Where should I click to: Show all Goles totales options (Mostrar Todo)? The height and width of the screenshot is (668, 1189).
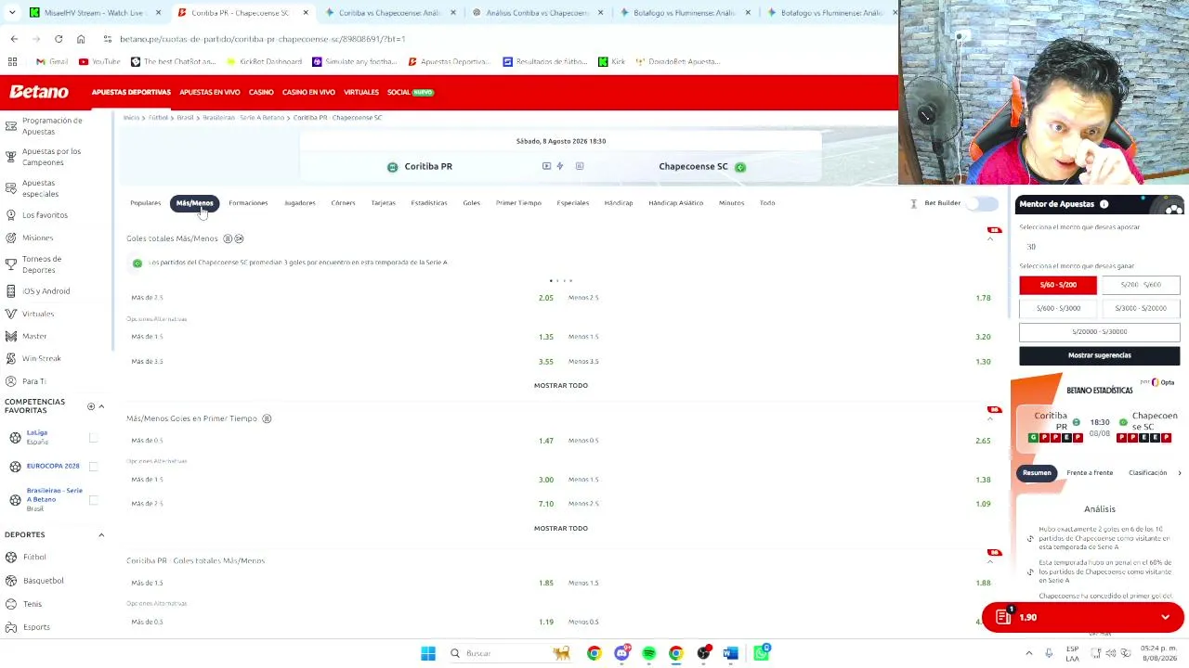[x=561, y=385]
